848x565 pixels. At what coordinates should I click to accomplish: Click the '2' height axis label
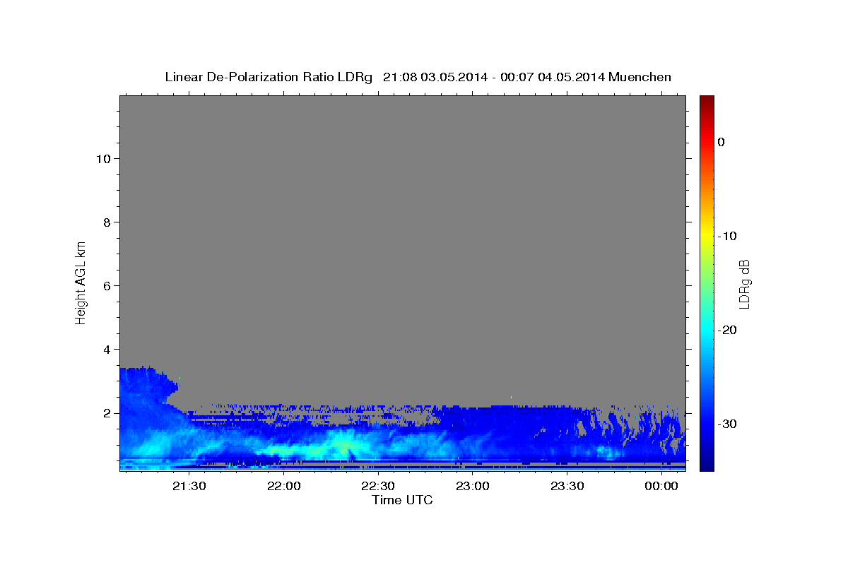(105, 412)
